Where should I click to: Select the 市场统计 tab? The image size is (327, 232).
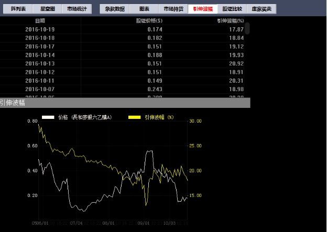coord(77,9)
